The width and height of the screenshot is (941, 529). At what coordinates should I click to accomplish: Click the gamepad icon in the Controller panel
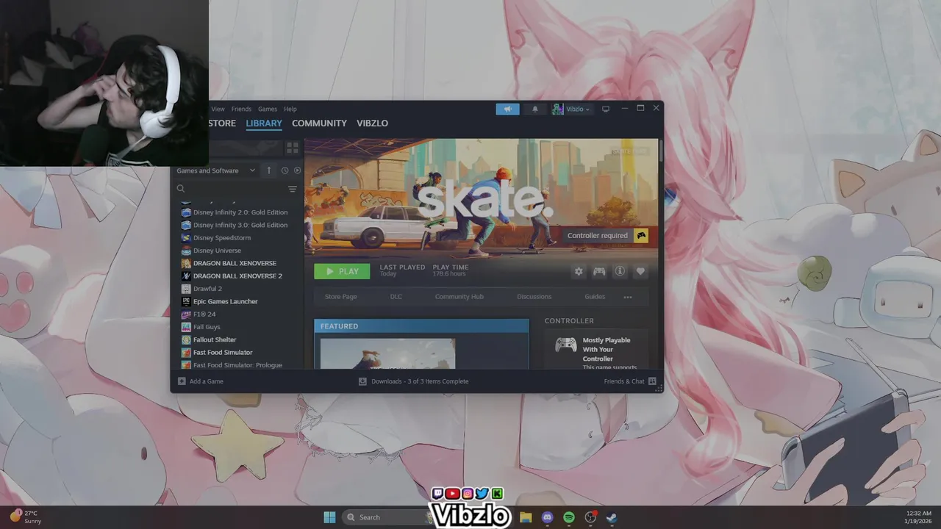pos(565,345)
